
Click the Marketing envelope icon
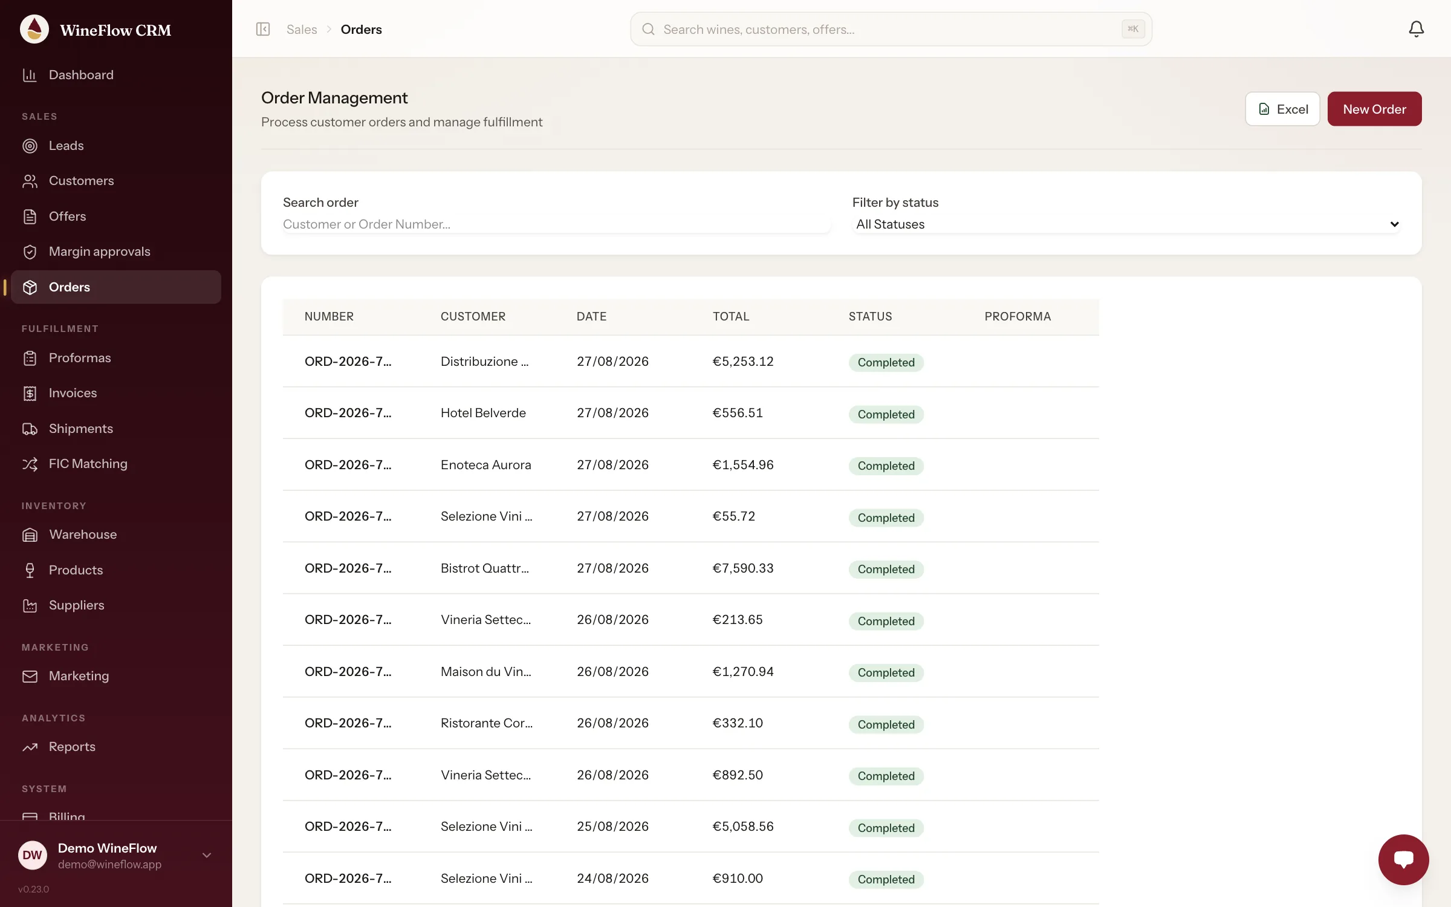click(30, 676)
